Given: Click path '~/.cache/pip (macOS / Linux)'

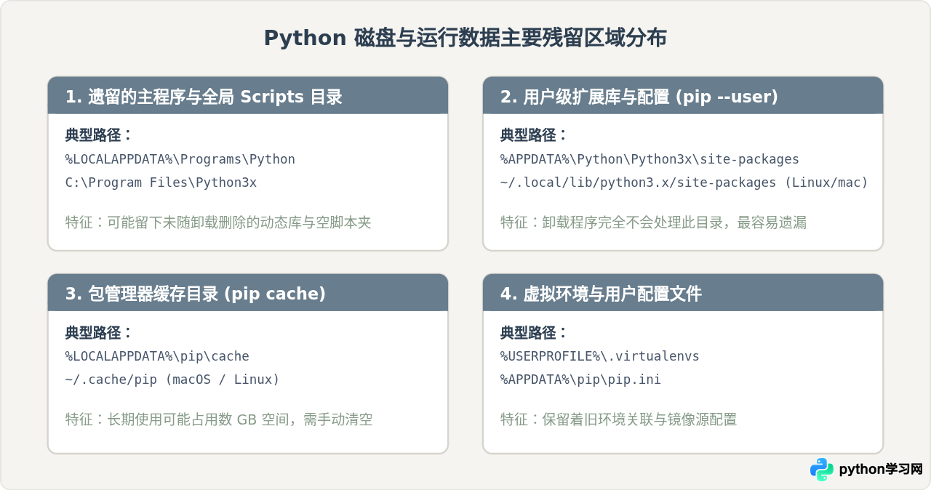Looking at the screenshot, I should coord(172,379).
